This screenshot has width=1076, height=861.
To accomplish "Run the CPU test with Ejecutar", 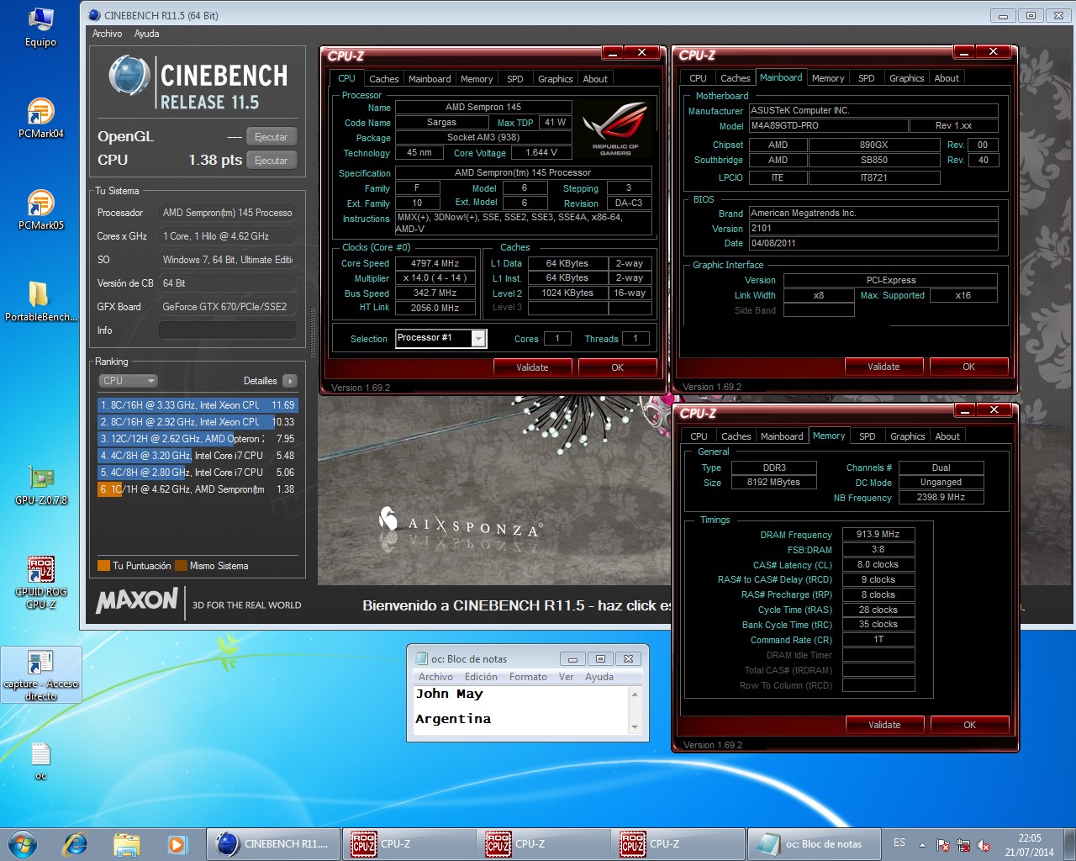I will (272, 161).
